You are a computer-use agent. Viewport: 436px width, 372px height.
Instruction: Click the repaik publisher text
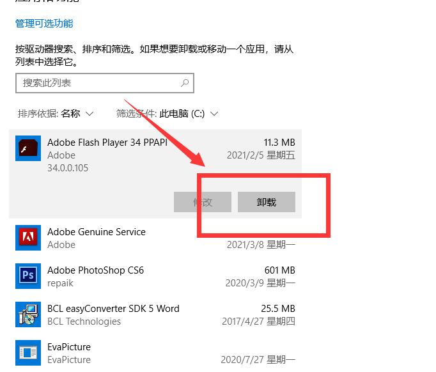60,283
